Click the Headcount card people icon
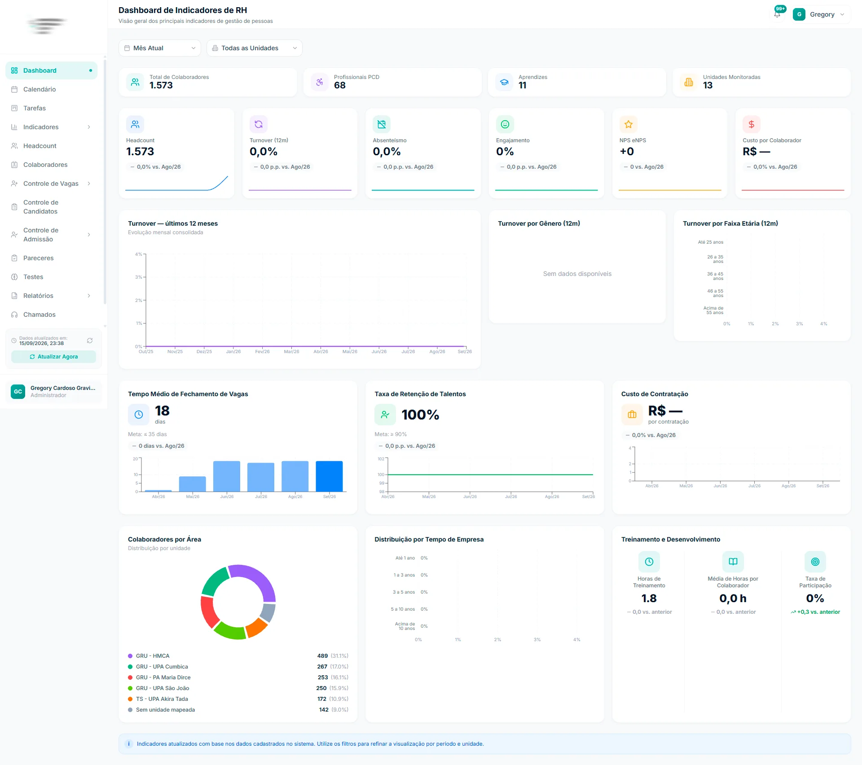 (135, 124)
